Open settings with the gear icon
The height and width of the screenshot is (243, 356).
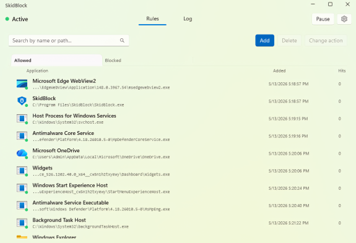(344, 19)
